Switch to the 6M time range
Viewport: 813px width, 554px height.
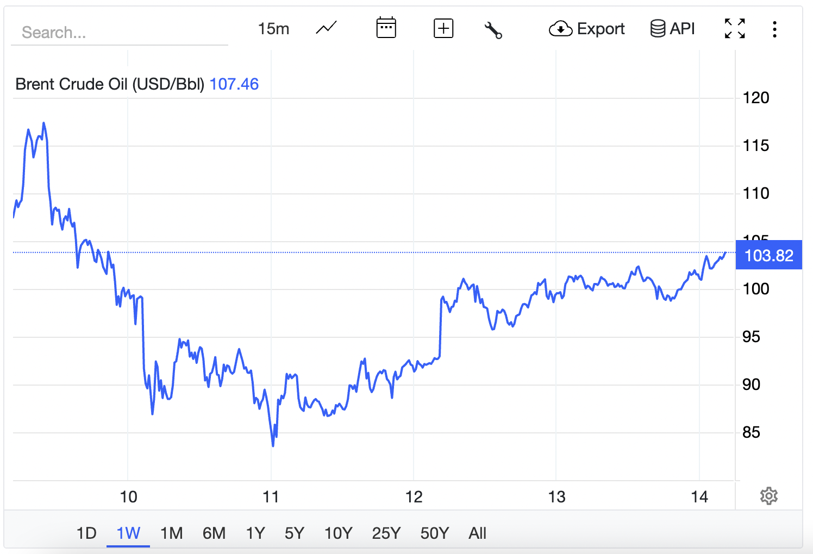click(214, 533)
